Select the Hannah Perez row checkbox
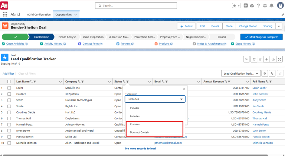Screen dimensions: 285x156 pos(9,125)
